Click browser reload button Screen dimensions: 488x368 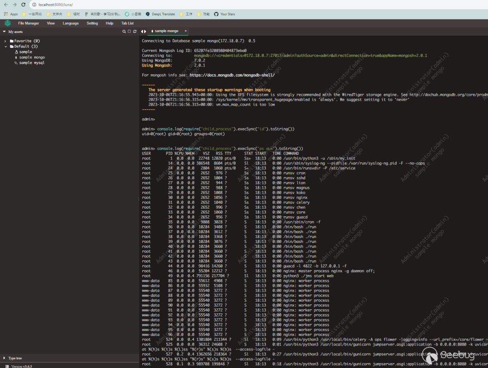[23, 5]
